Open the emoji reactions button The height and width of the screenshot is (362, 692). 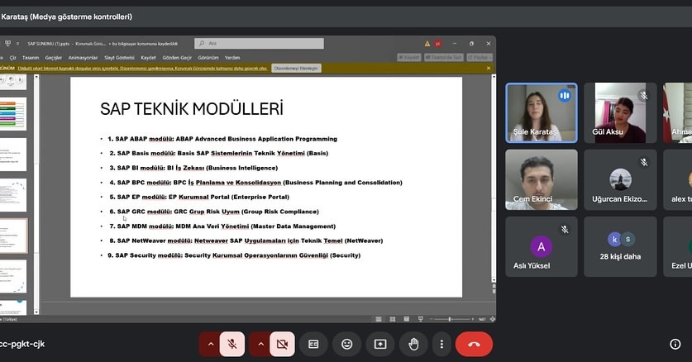tap(347, 344)
